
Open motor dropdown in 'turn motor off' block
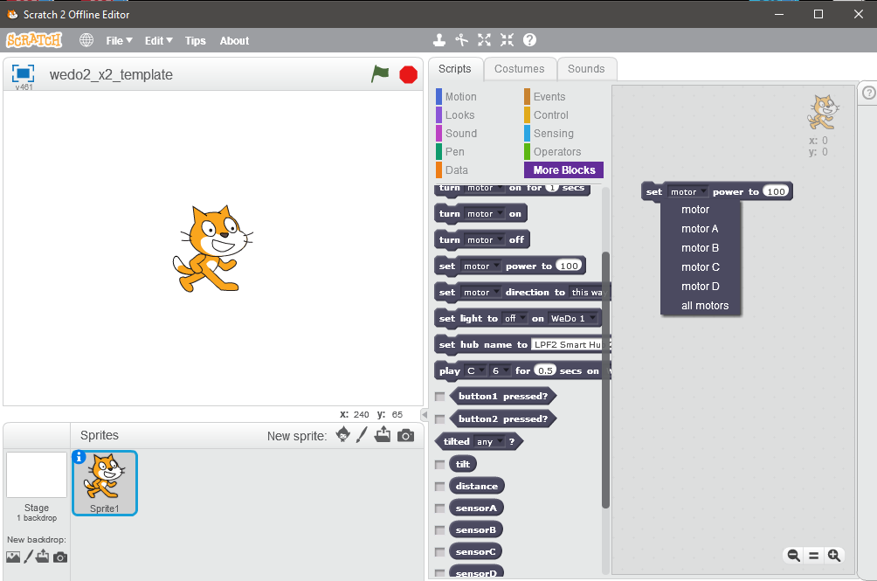pyautogui.click(x=484, y=240)
